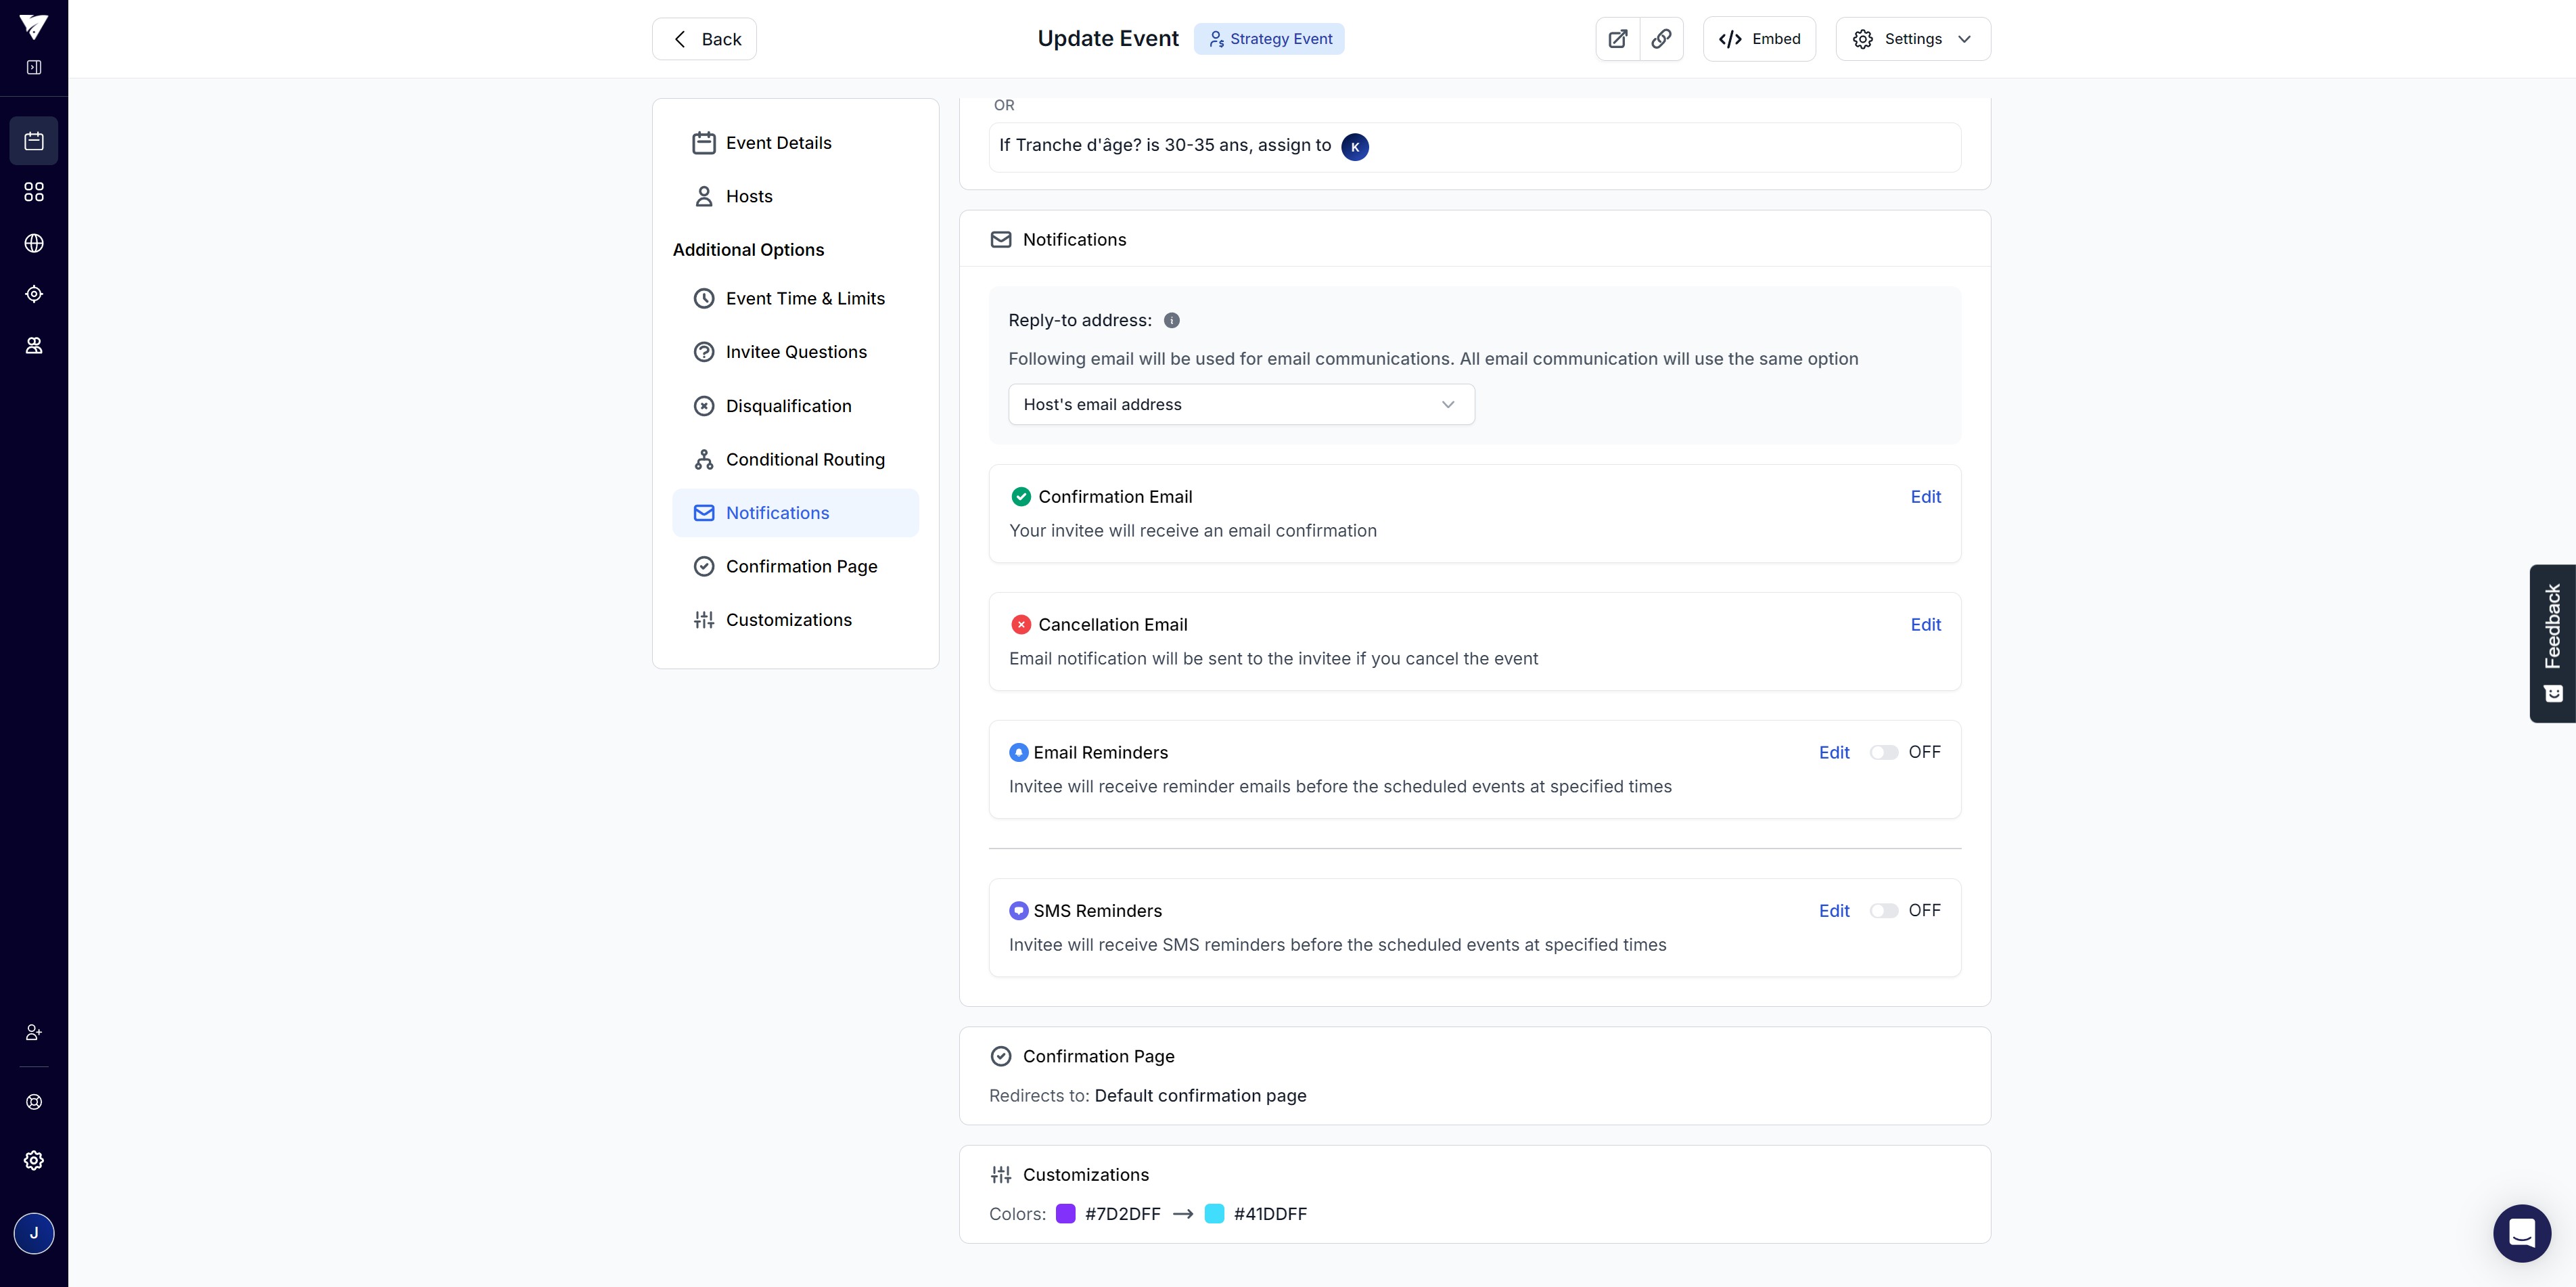Edit the Confirmation Email
The image size is (2576, 1287).
tap(1925, 497)
